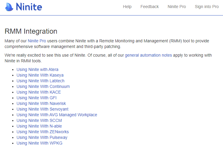
Task: Open the Feedback menu item
Action: point(150,7)
